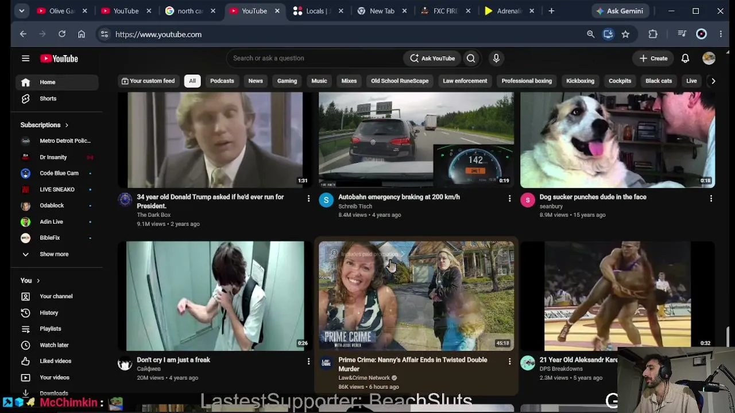Reload the page
Viewport: 735px width, 413px height.
tap(62, 34)
